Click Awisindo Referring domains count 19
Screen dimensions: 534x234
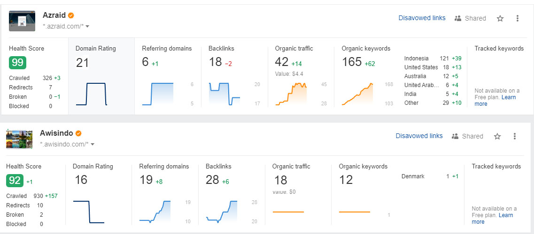(146, 180)
